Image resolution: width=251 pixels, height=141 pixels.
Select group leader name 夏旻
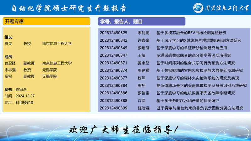[x=8, y=44]
